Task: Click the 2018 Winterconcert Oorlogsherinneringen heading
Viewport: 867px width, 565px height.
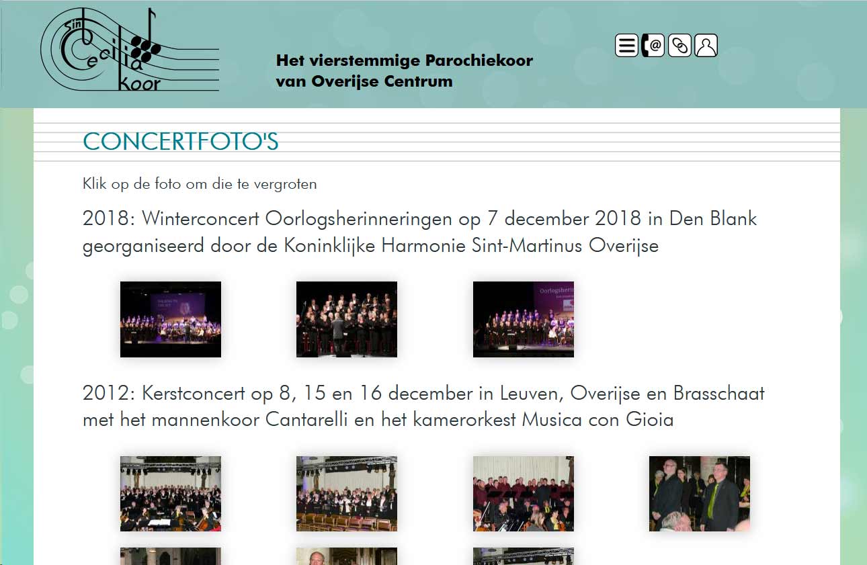Action: [x=419, y=232]
